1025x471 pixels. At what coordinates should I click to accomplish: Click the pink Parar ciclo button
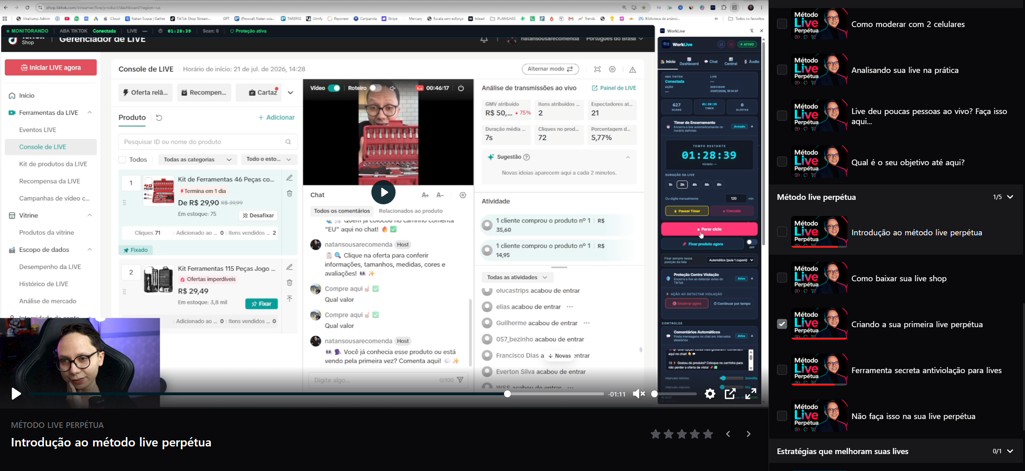click(709, 229)
